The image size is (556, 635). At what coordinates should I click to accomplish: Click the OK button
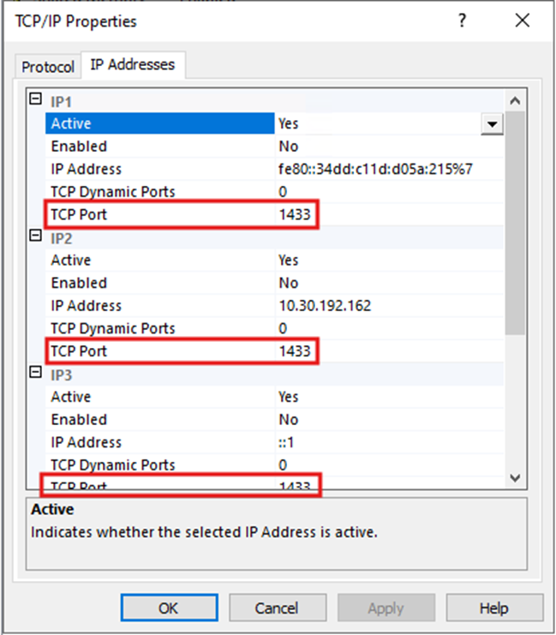pos(169,608)
